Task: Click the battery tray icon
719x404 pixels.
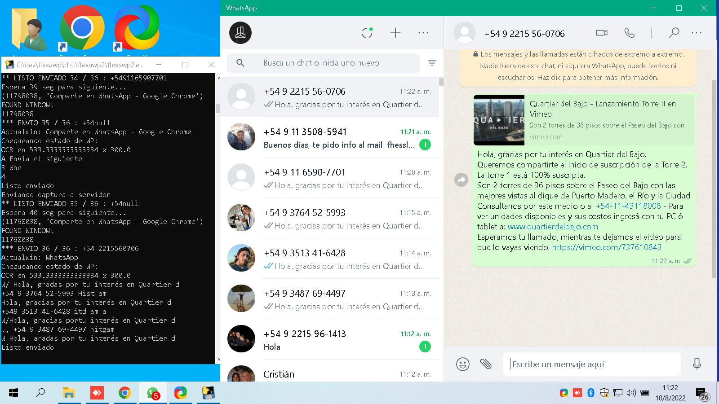Action: [x=645, y=393]
